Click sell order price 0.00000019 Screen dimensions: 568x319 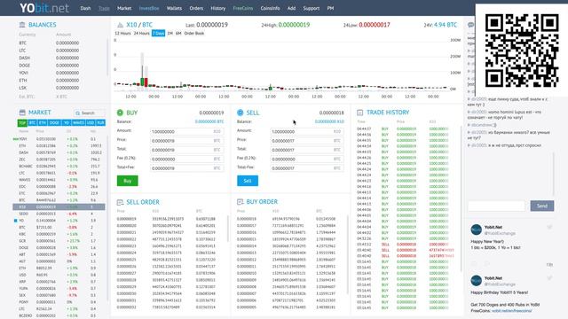126,219
